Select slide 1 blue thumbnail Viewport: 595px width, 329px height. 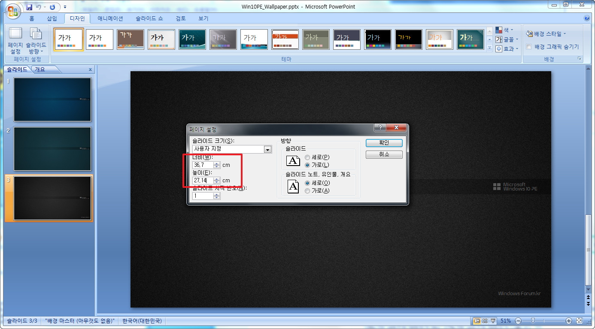(x=52, y=100)
